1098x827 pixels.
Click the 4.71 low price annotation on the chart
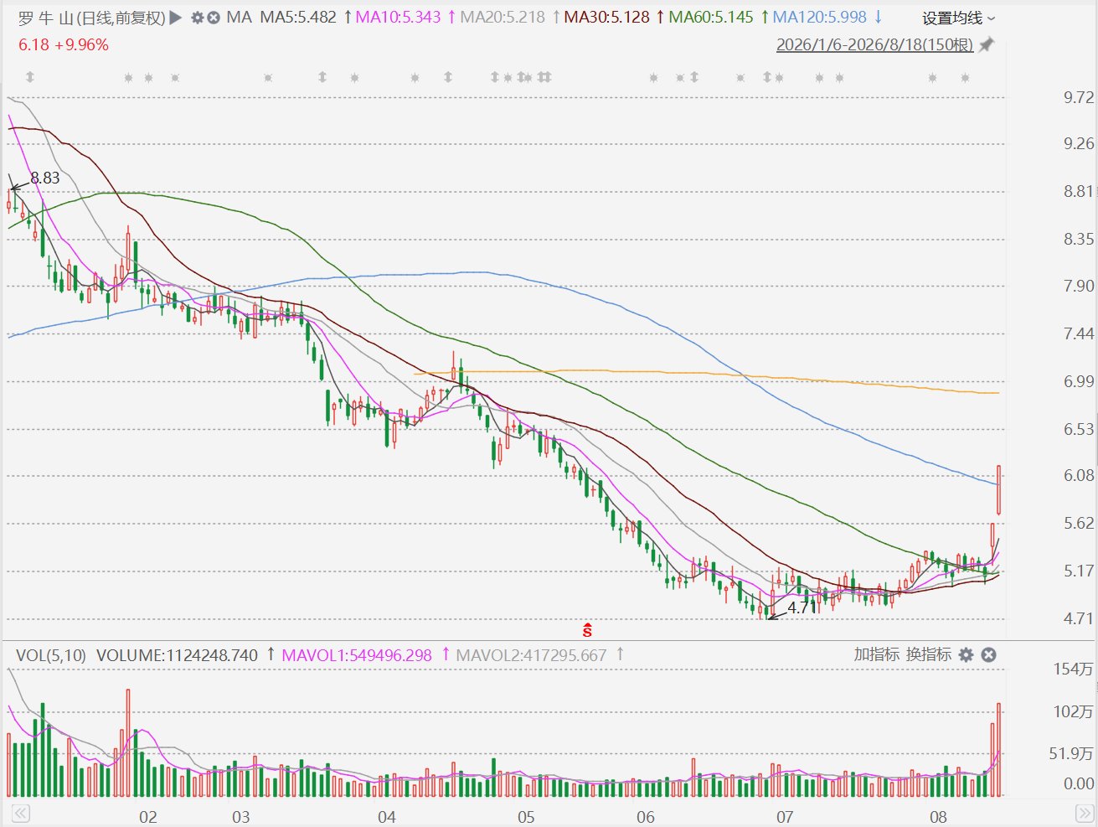click(x=802, y=607)
